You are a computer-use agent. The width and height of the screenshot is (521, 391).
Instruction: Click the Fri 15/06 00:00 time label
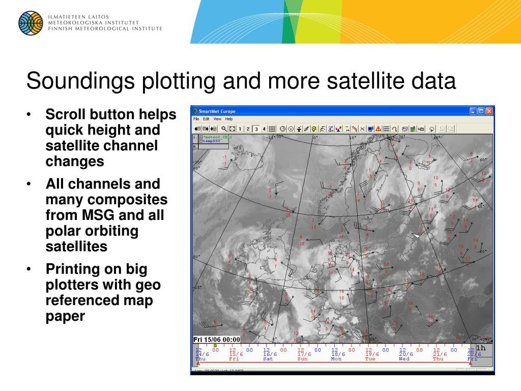click(x=217, y=340)
